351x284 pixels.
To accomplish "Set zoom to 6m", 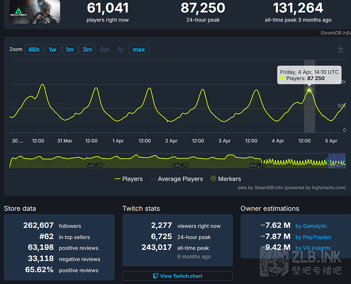I will coord(105,49).
